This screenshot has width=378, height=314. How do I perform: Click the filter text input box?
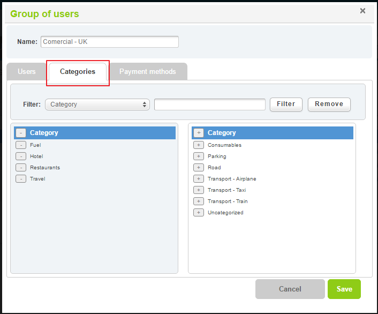210,104
